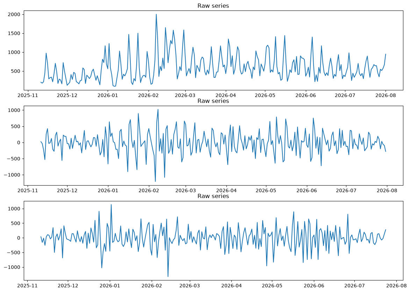Click the −500 tick on middle chart

pos(14,159)
